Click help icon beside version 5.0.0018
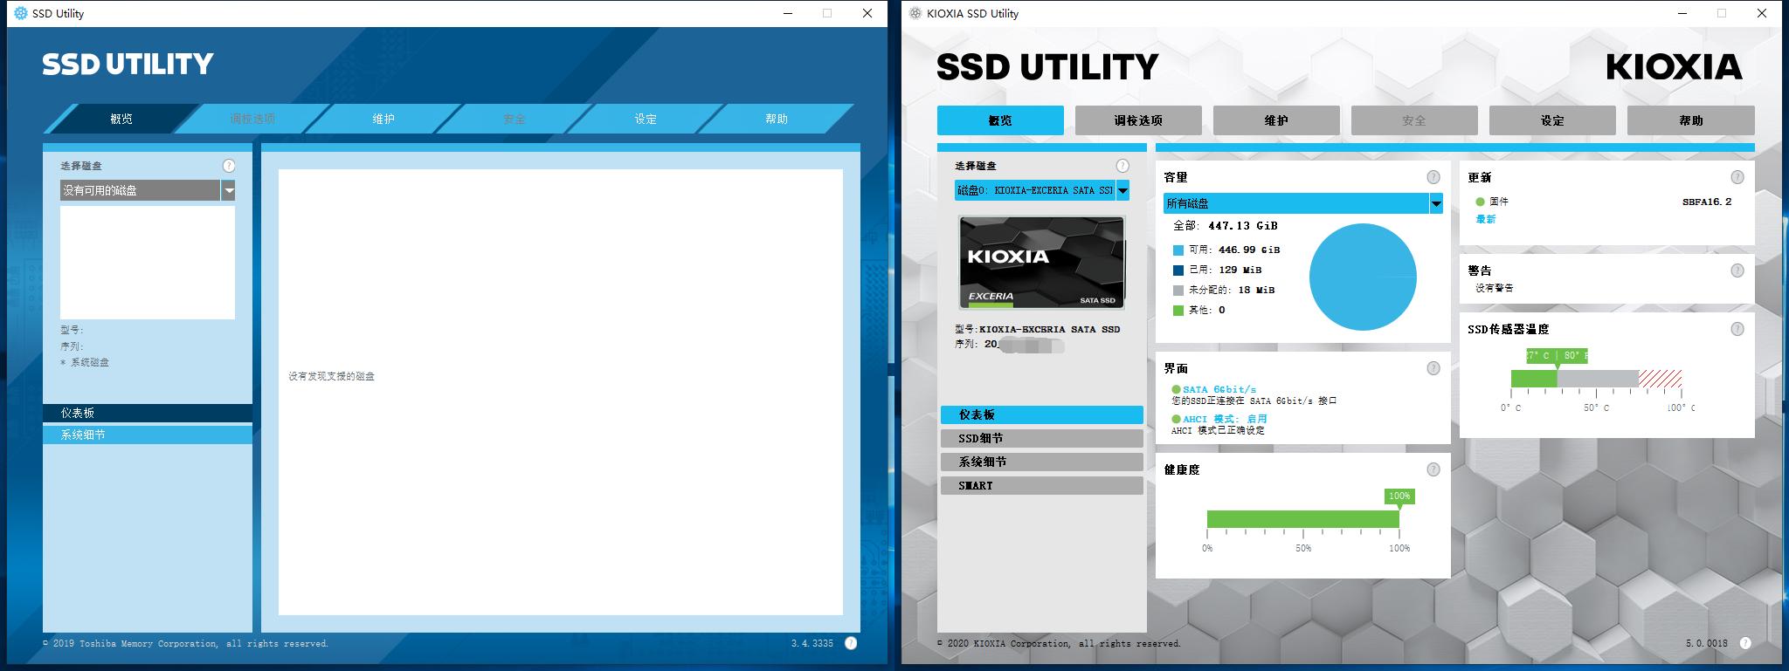Viewport: 1789px width, 671px height. (1745, 643)
